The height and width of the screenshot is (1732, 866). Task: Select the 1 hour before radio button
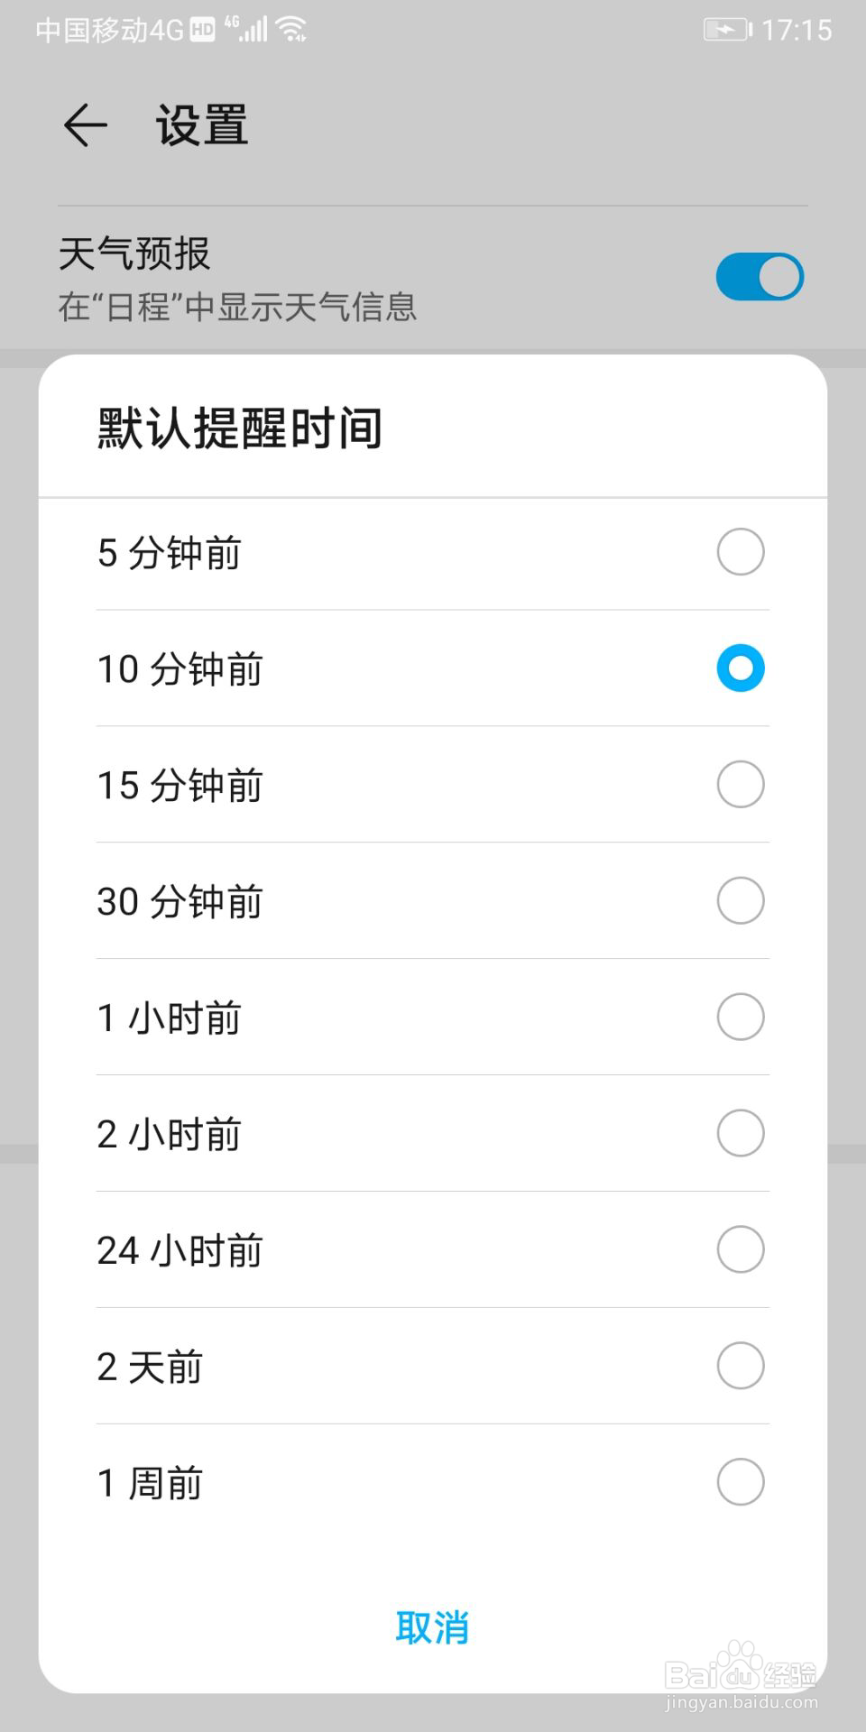coord(740,1018)
